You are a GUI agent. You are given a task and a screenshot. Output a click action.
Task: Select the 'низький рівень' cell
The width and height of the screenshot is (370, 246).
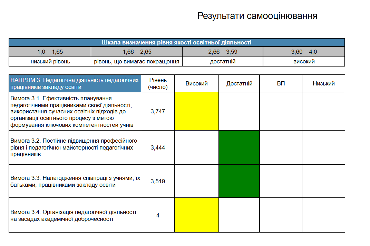(x=50, y=61)
